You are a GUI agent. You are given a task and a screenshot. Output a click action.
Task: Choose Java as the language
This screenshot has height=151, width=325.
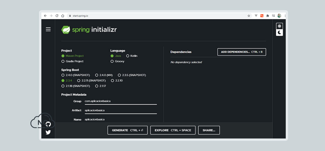116,56
